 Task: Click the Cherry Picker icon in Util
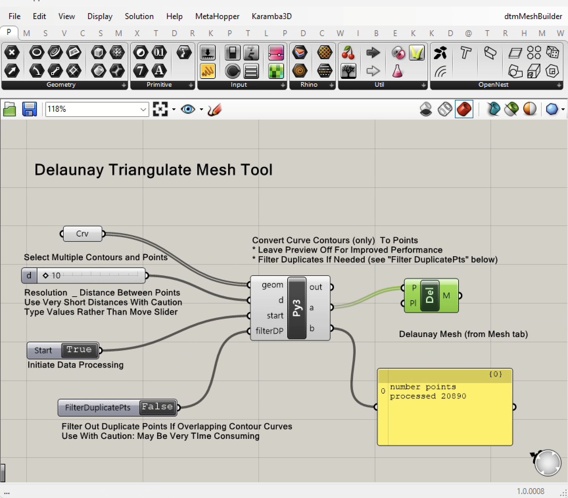pyautogui.click(x=348, y=53)
